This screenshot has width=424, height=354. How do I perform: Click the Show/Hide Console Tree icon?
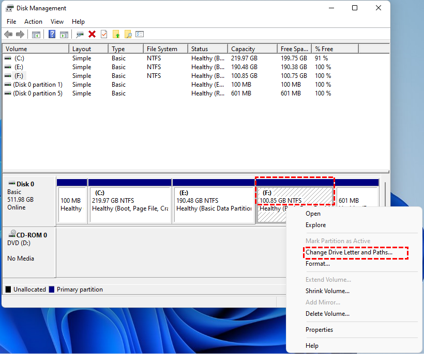click(36, 35)
